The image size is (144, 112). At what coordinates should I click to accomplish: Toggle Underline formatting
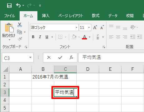47,37
